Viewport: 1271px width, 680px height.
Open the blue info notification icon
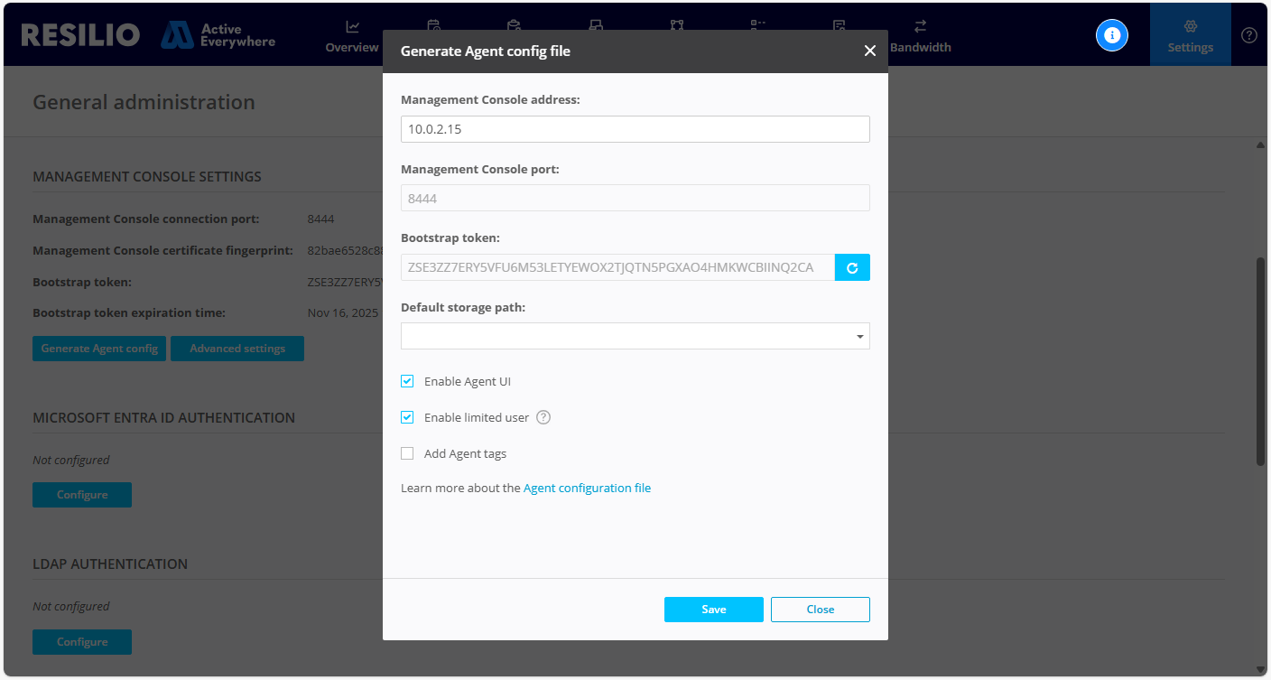pyautogui.click(x=1111, y=35)
